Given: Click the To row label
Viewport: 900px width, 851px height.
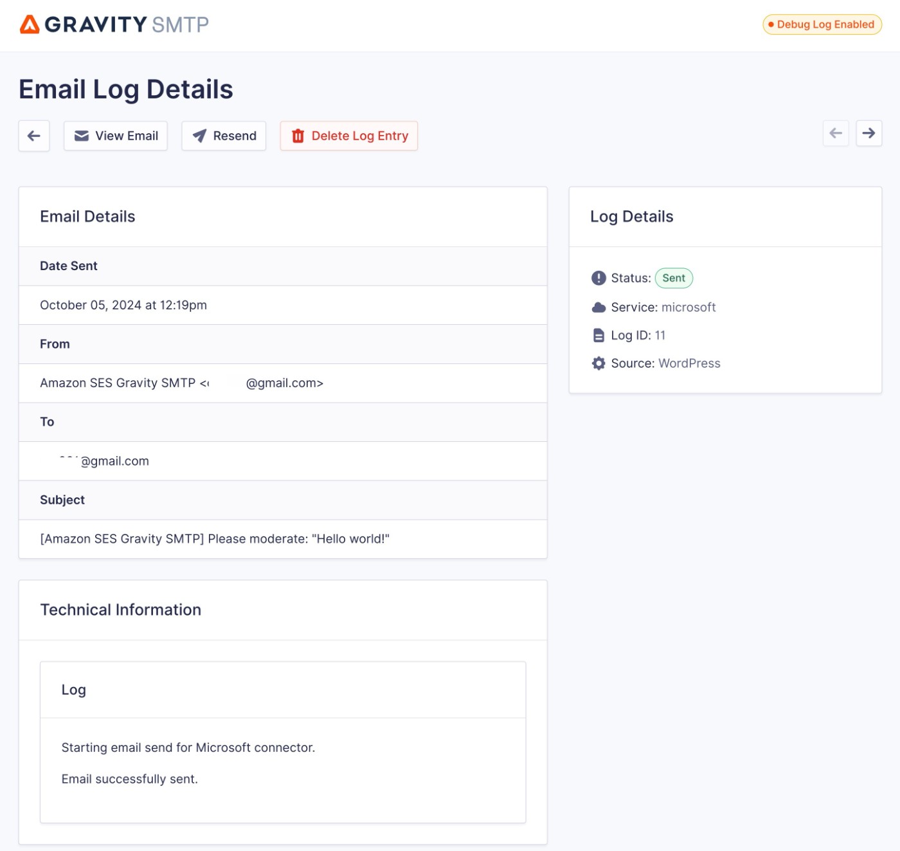Looking at the screenshot, I should tap(47, 422).
